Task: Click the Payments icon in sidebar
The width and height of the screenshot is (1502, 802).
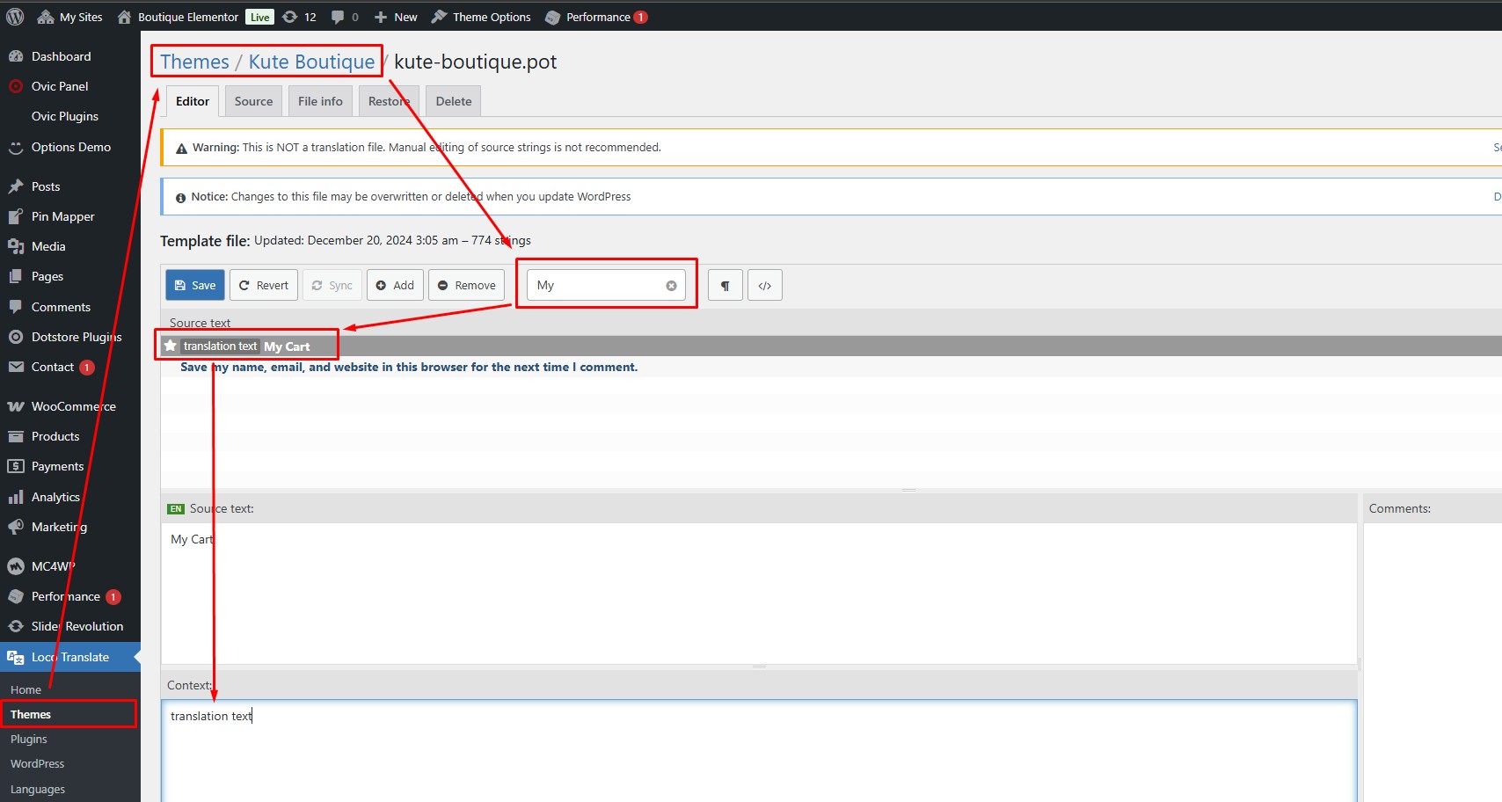Action: pyautogui.click(x=15, y=466)
